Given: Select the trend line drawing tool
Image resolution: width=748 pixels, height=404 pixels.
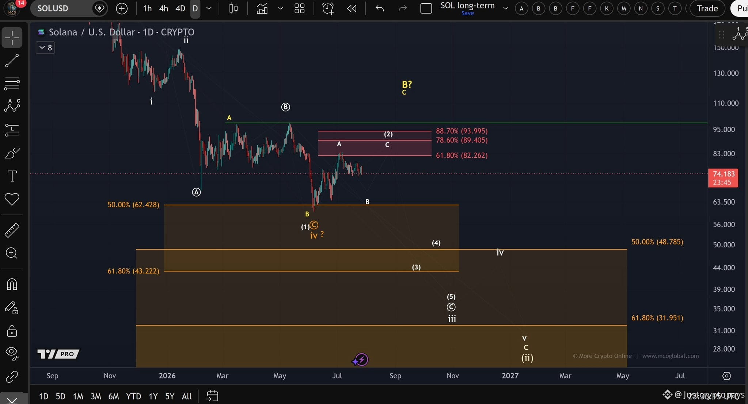Looking at the screenshot, I should pos(12,61).
